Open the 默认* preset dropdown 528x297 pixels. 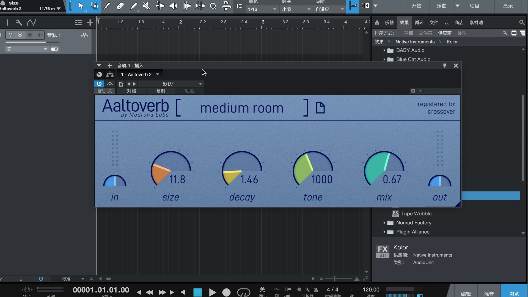click(170, 84)
